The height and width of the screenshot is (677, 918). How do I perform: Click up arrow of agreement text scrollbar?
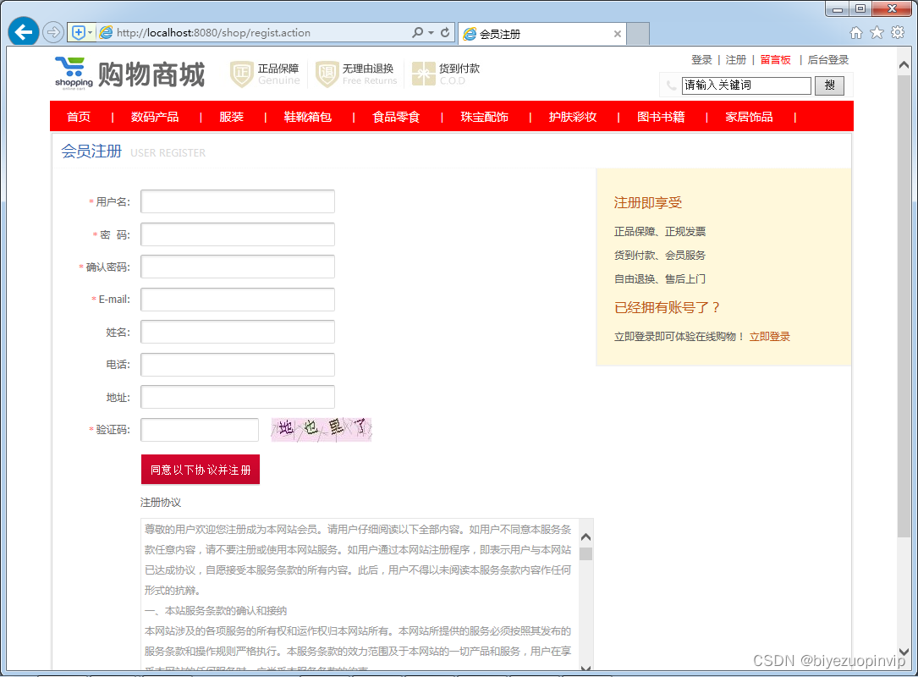click(585, 537)
